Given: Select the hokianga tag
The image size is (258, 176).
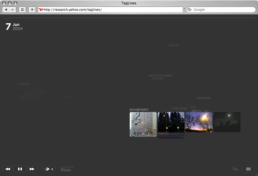Looking at the screenshot, I should (180, 108).
